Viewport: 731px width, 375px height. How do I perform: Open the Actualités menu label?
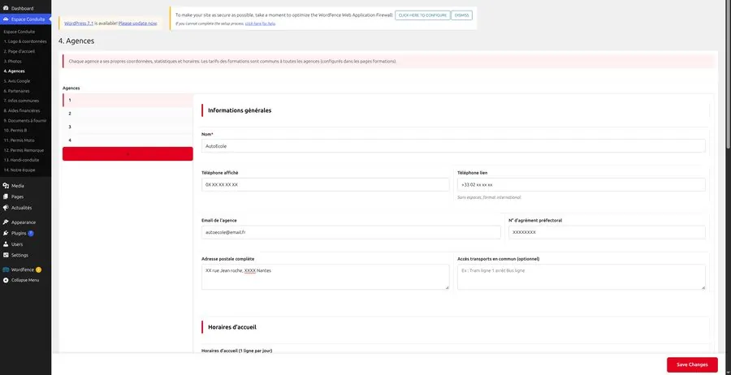pyautogui.click(x=21, y=208)
